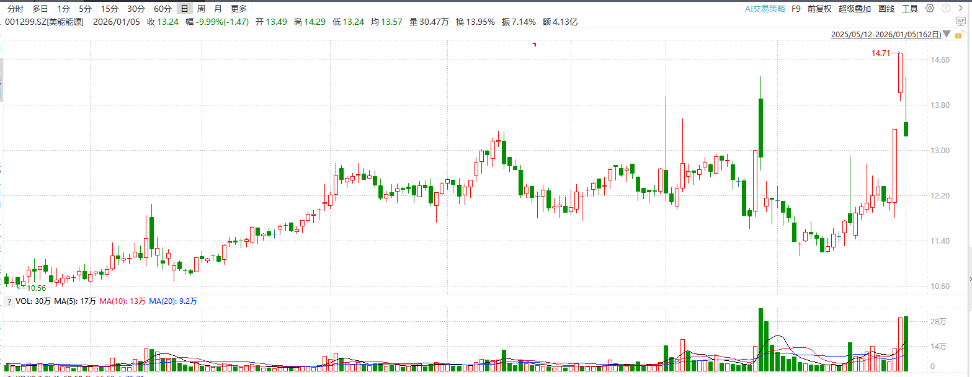Click high price 14.29
This screenshot has height=377, width=972.
[314, 22]
